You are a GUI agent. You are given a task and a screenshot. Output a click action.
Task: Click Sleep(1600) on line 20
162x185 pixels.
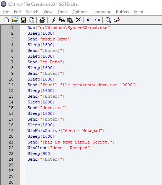[41, 136]
